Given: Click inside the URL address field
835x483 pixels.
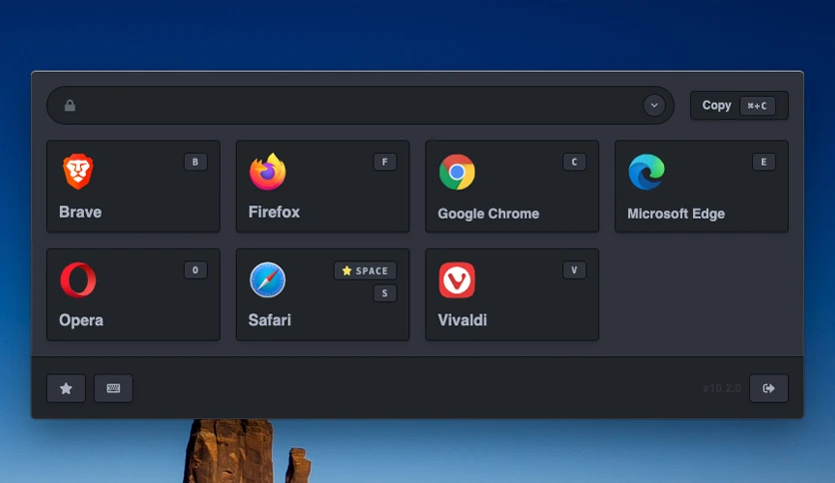Looking at the screenshot, I should pyautogui.click(x=360, y=106).
